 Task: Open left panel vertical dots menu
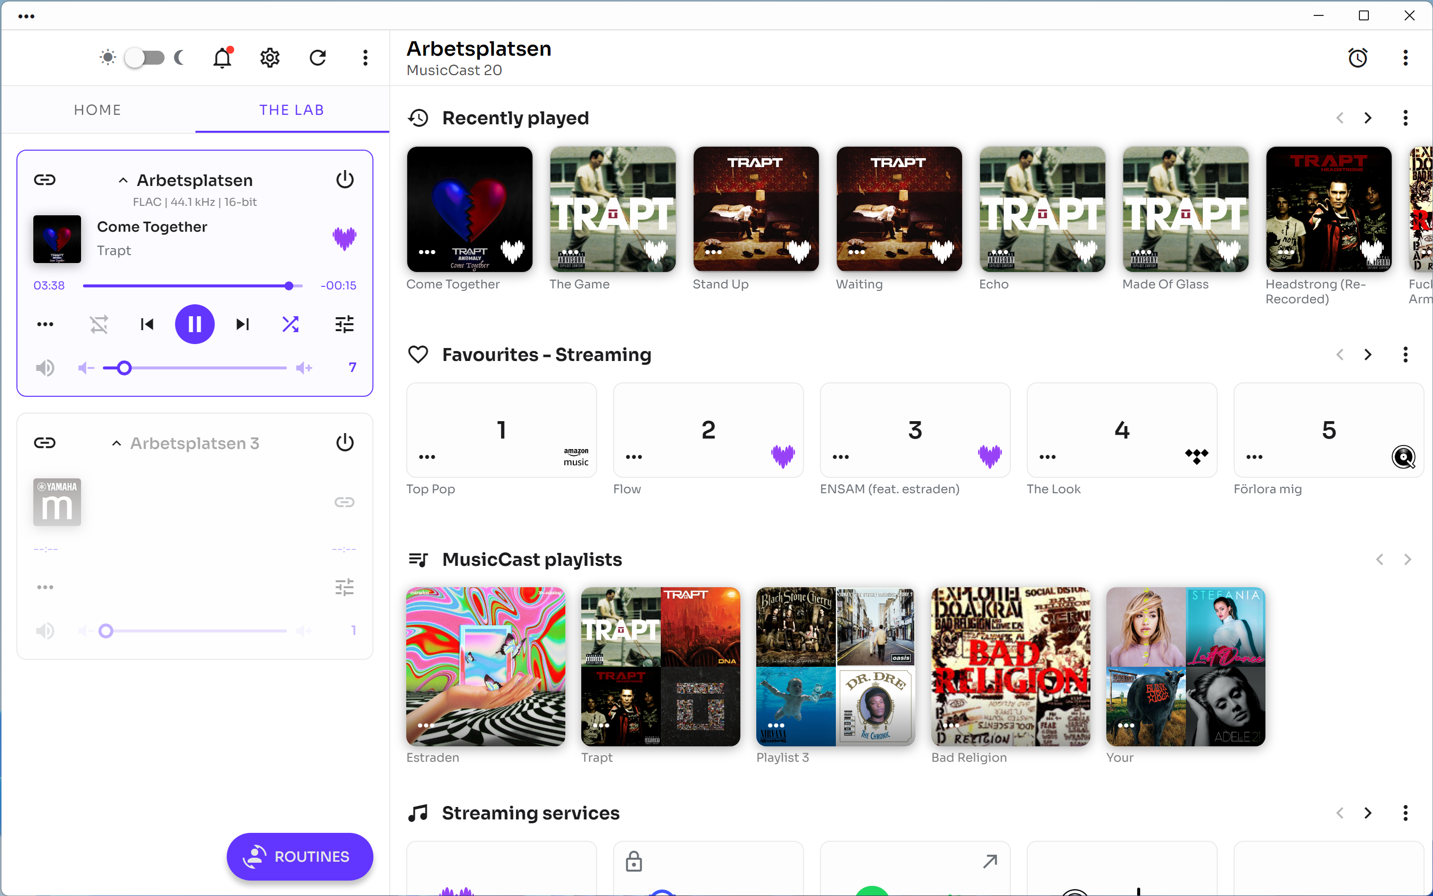[x=365, y=58]
